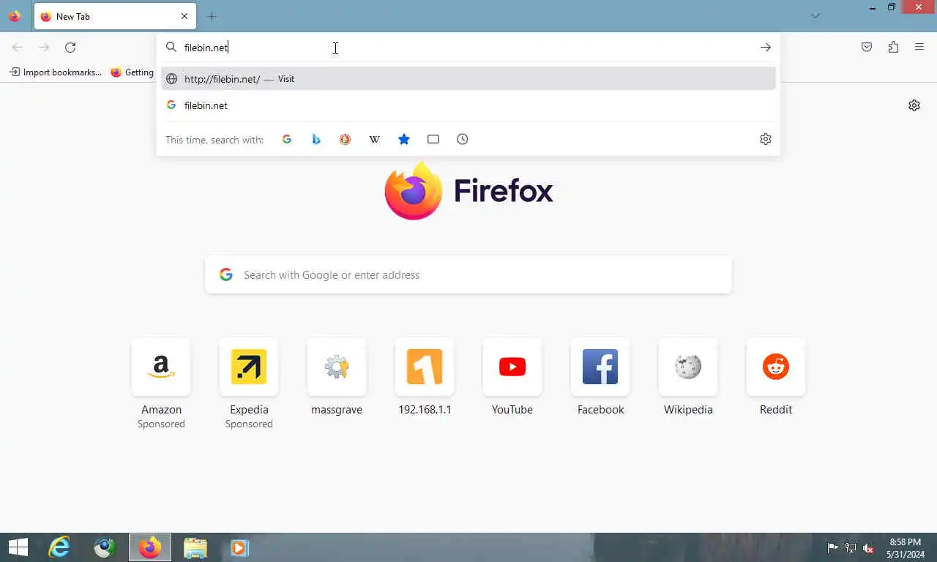Click the Back navigation arrow
Screen dimensions: 937x562
18,48
